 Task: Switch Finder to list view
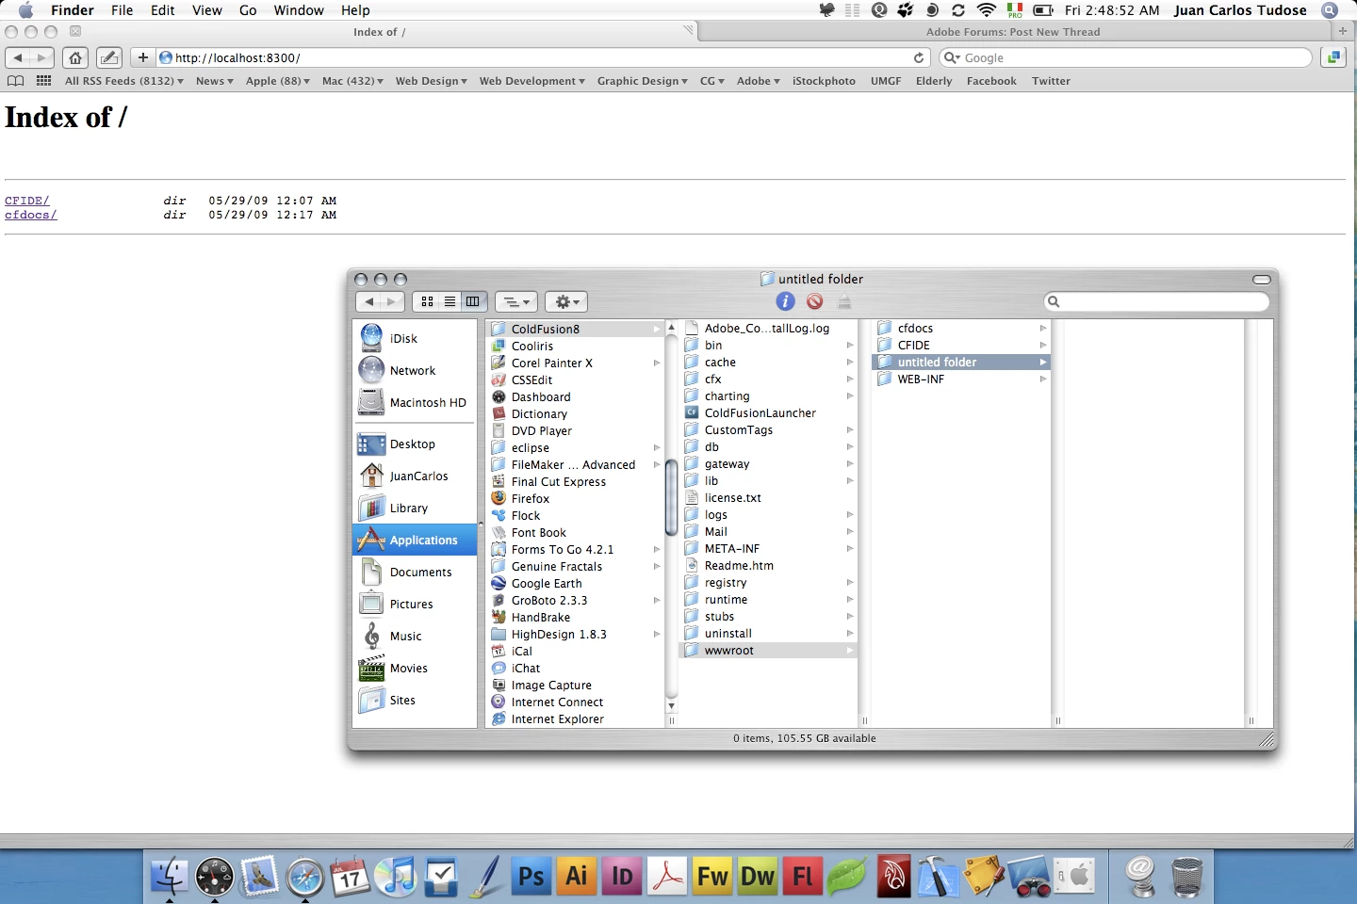(x=450, y=301)
